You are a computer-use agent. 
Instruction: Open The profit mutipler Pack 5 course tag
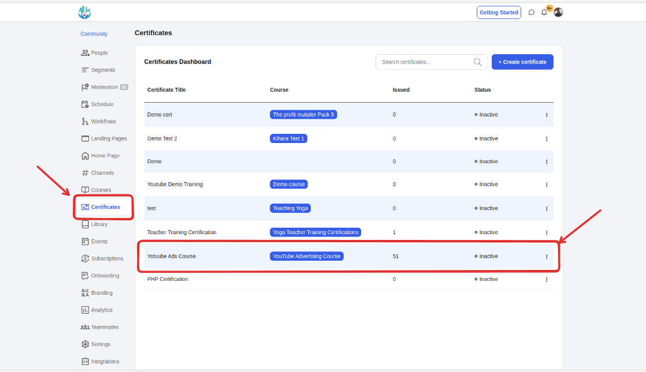303,115
